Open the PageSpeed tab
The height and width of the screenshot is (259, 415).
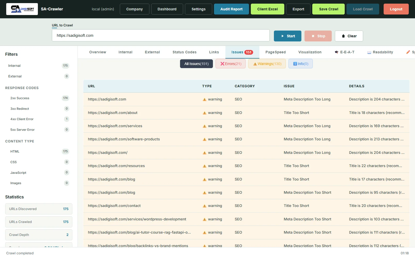[x=275, y=52]
